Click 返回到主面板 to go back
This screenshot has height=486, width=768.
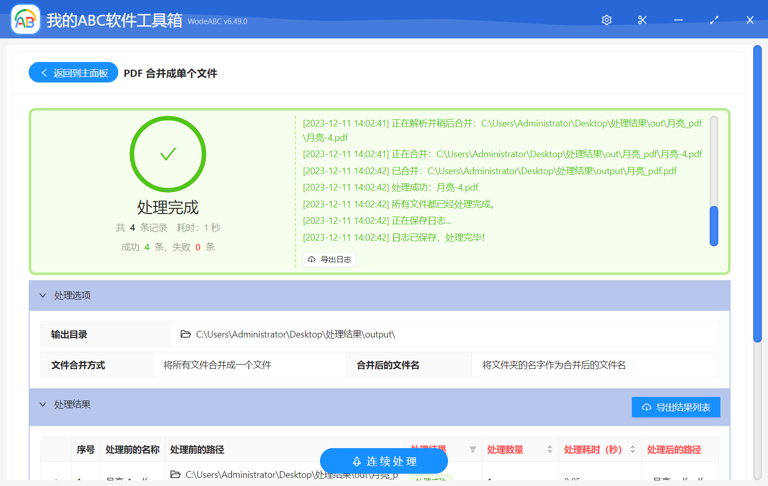tap(73, 72)
